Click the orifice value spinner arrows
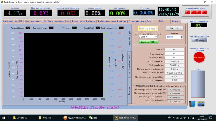 pyautogui.click(x=182, y=37)
